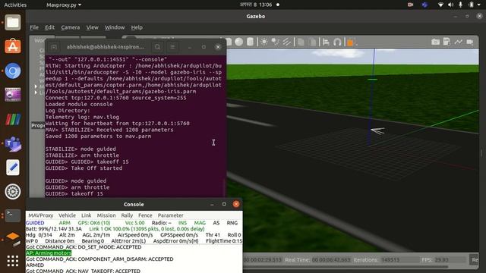Viewport: 486px width, 273px height.
Task: Take a screenshot with camera icon
Action: [435, 42]
